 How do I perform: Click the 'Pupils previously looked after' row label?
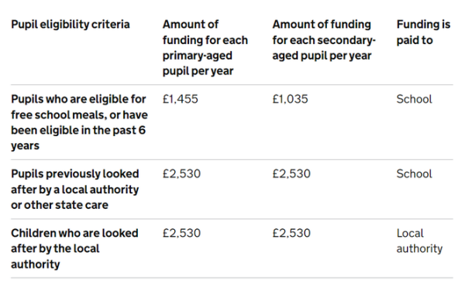(x=74, y=190)
